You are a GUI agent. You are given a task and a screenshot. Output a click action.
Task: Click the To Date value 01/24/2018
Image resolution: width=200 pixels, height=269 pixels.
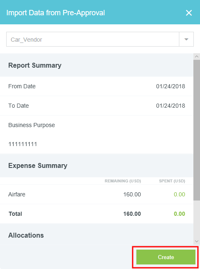click(x=170, y=106)
